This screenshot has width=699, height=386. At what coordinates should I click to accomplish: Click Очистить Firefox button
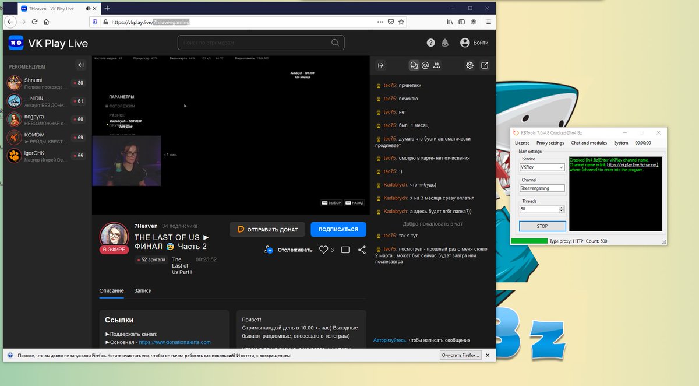[460, 355]
